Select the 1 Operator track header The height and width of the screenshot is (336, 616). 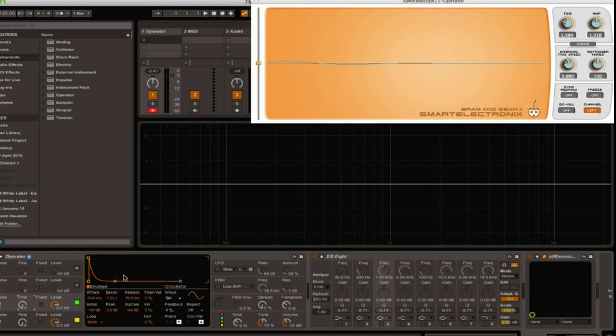pos(160,31)
